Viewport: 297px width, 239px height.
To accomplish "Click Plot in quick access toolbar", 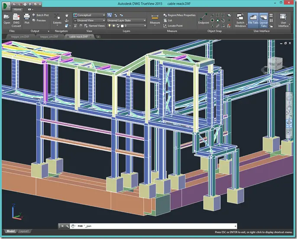I will (25, 4).
